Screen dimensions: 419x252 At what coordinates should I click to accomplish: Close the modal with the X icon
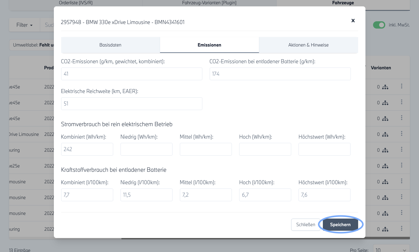(353, 20)
